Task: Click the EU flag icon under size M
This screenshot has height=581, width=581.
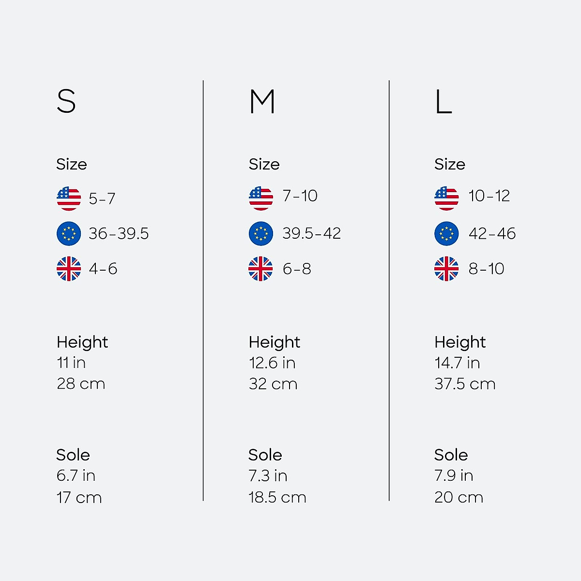Action: (261, 233)
